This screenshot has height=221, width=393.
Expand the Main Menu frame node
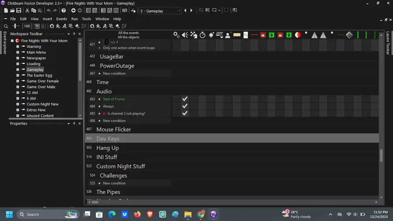coord(17,52)
